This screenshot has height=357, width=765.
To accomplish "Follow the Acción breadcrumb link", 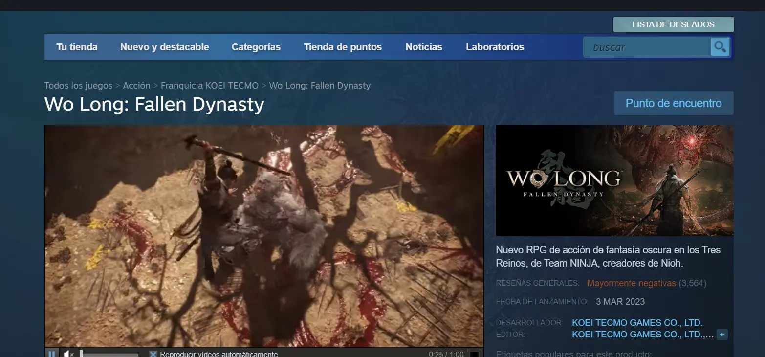I will tap(136, 85).
